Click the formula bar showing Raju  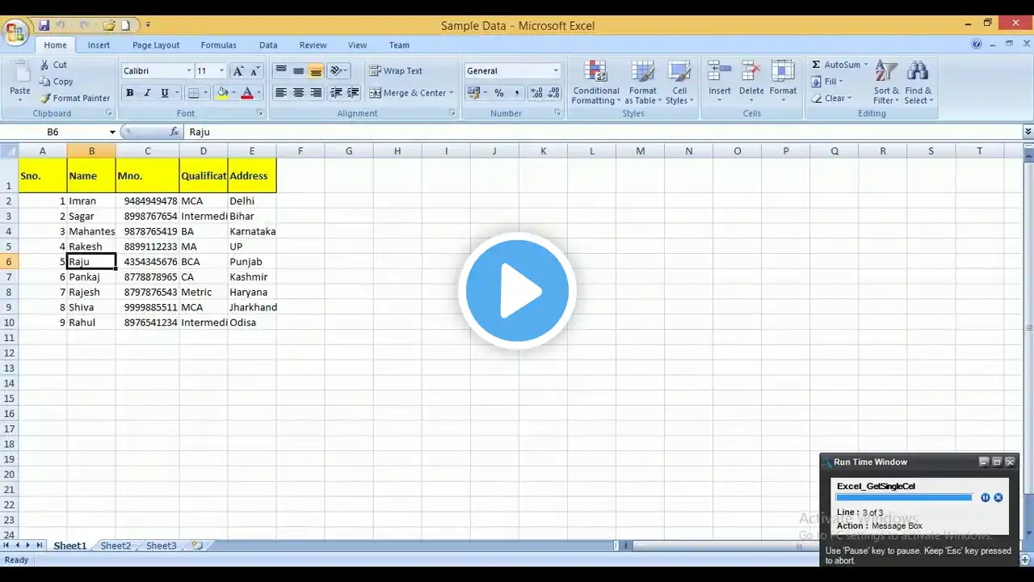coord(602,132)
